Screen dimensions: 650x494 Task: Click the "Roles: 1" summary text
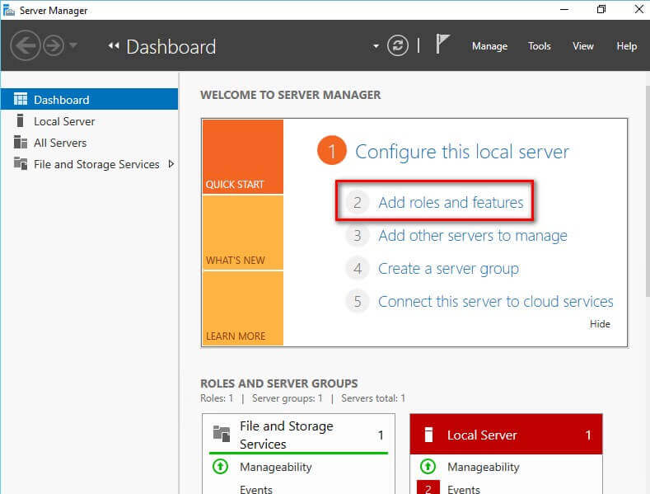(217, 398)
